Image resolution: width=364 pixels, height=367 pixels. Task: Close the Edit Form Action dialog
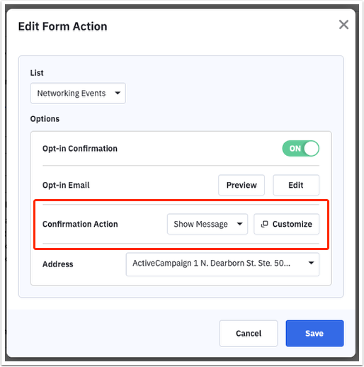tap(343, 25)
